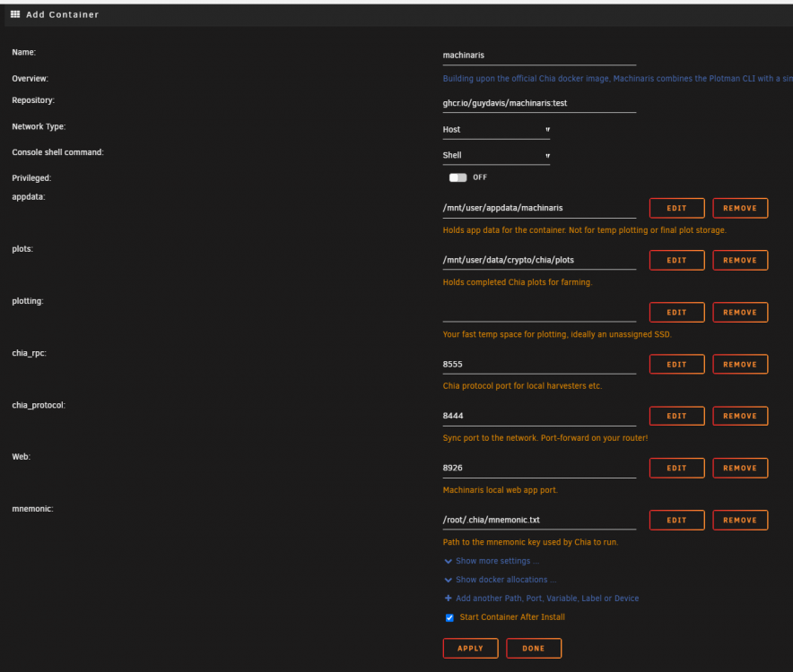Focus the Repository input field
The image size is (793, 672).
point(539,104)
